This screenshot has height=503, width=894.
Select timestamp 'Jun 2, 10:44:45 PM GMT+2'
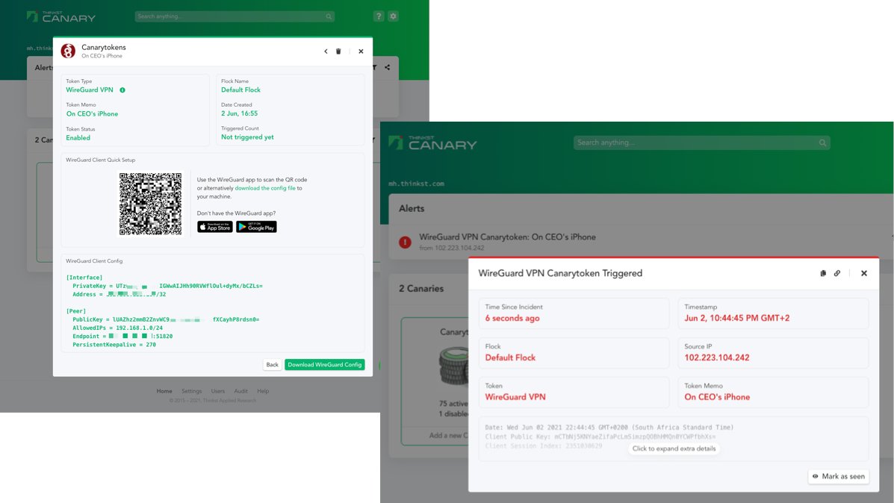coord(736,318)
